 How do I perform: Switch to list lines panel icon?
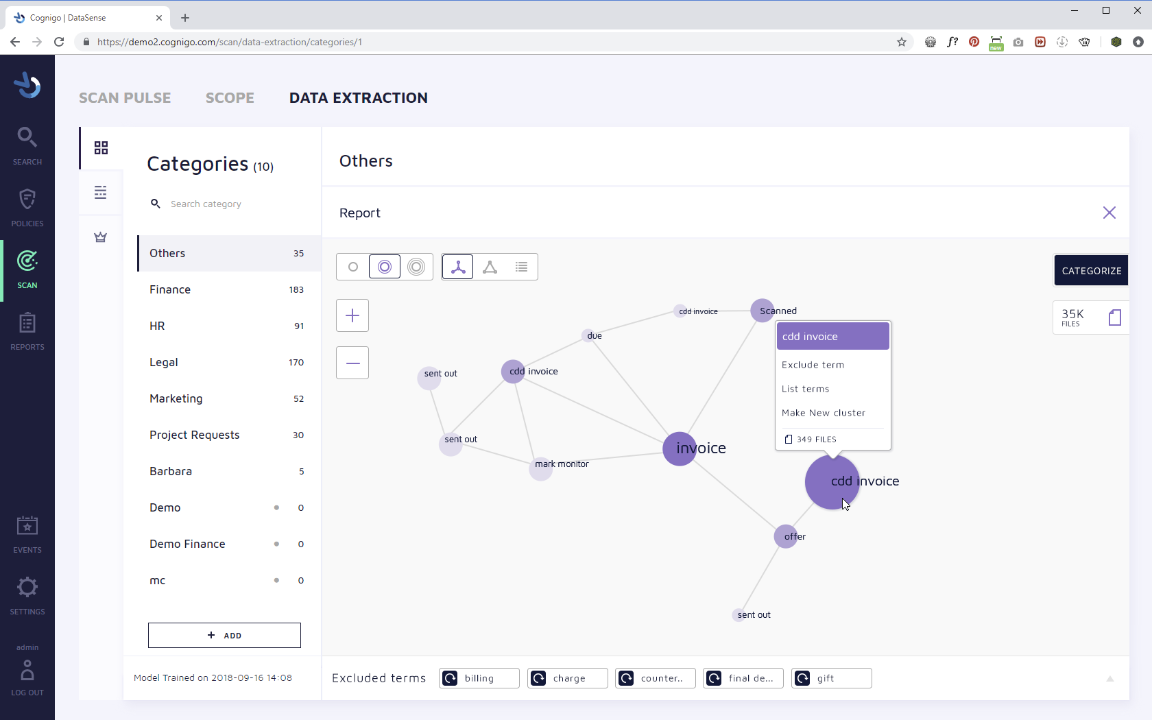(x=101, y=192)
